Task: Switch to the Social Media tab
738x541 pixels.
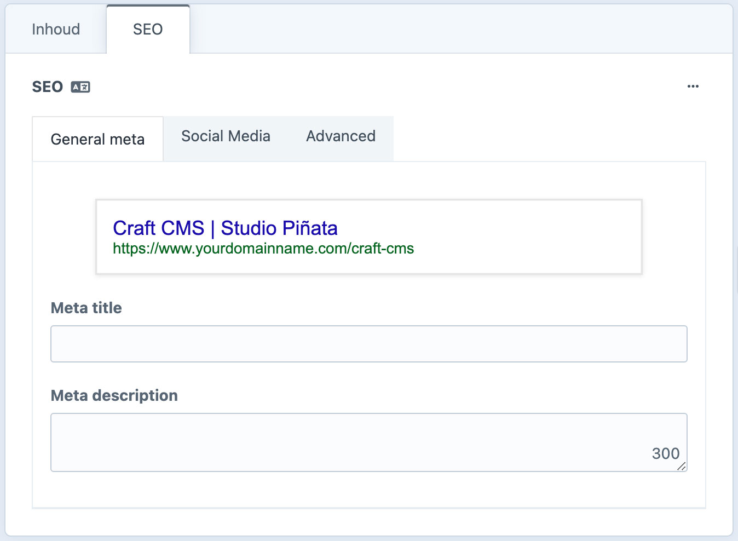Action: [x=226, y=136]
